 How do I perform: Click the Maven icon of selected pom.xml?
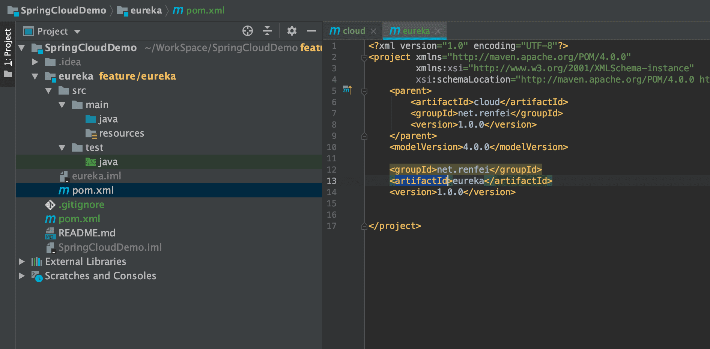tap(64, 191)
